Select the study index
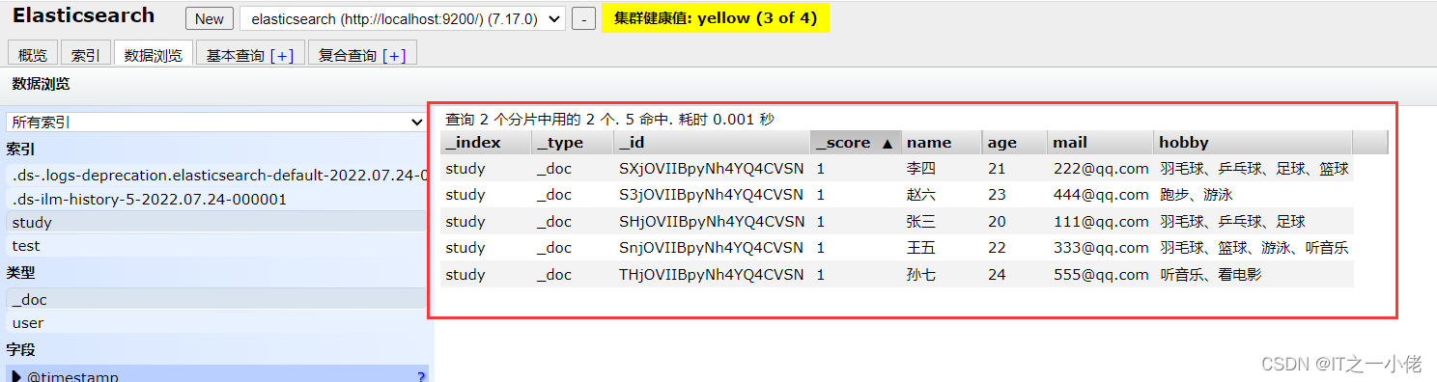The image size is (1437, 382). (x=217, y=222)
